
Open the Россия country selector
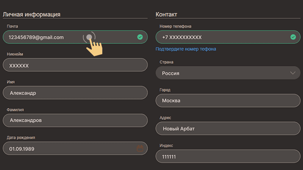[228, 73]
